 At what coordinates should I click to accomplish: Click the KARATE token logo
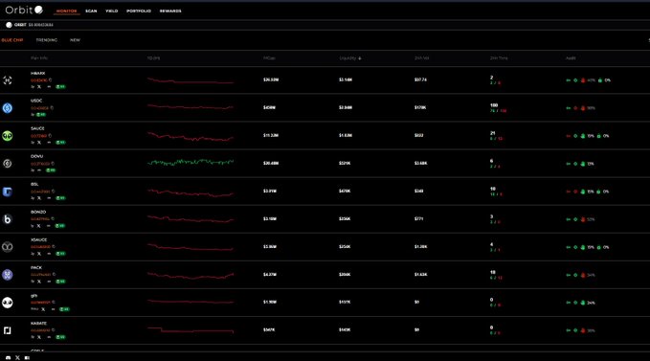(x=8, y=330)
